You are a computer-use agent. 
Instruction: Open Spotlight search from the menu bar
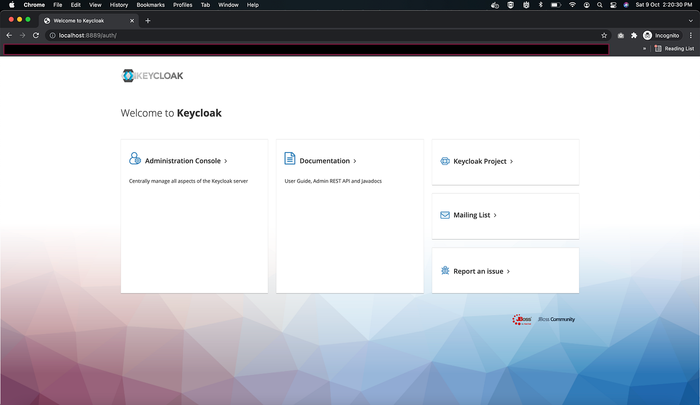pyautogui.click(x=599, y=5)
